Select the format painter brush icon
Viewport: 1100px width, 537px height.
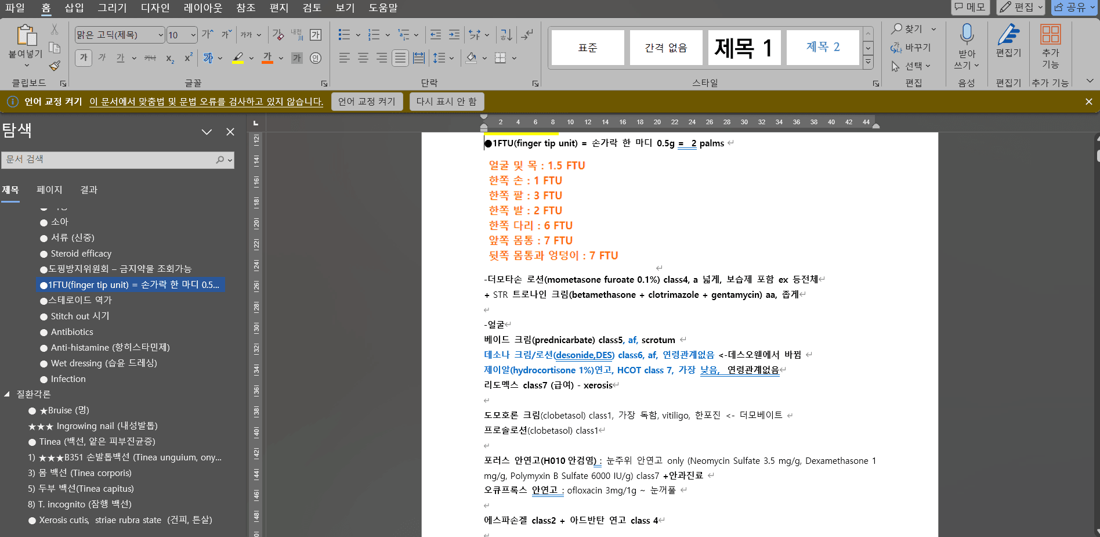point(55,66)
